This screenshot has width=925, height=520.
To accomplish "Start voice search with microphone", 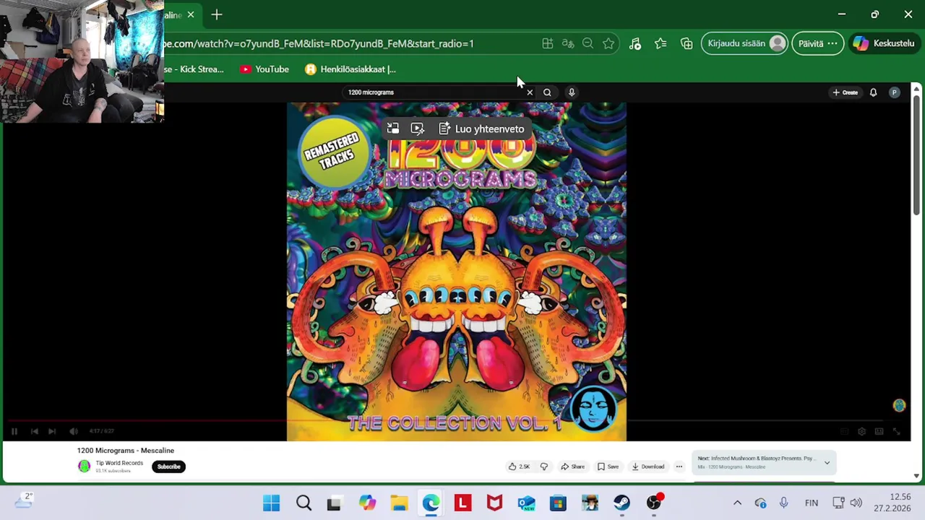I will click(572, 92).
